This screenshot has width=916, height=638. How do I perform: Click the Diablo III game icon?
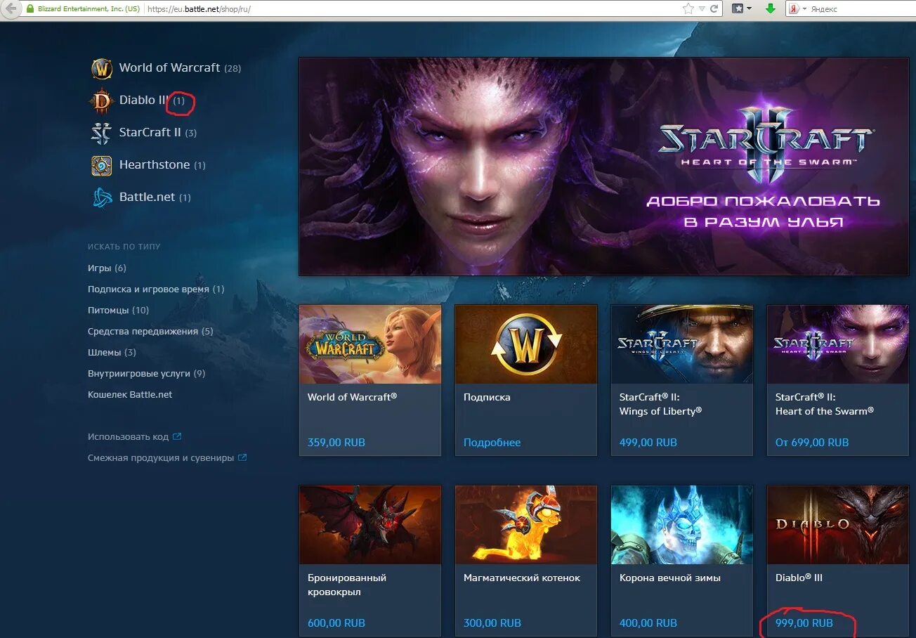[x=102, y=101]
